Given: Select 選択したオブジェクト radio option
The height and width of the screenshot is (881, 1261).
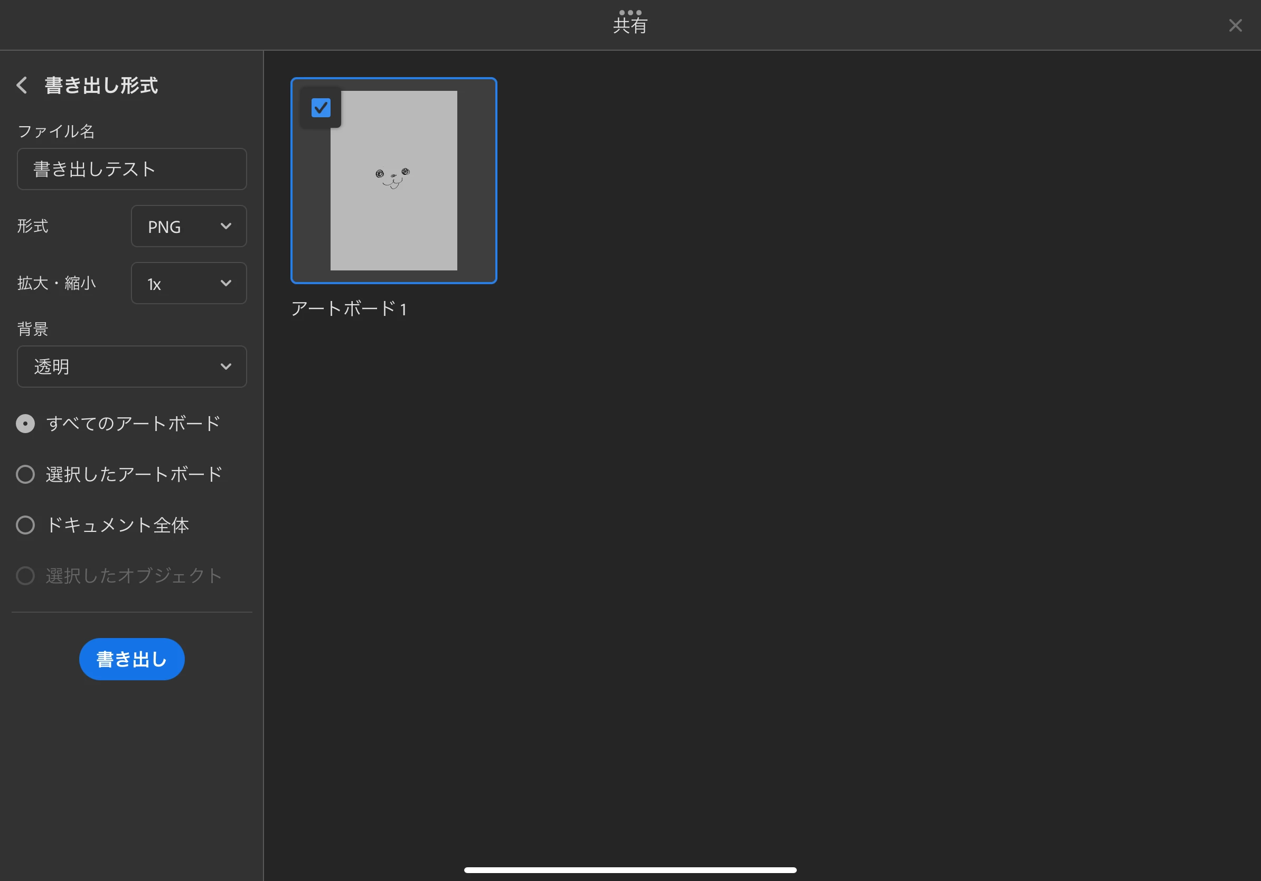Looking at the screenshot, I should click(x=25, y=576).
